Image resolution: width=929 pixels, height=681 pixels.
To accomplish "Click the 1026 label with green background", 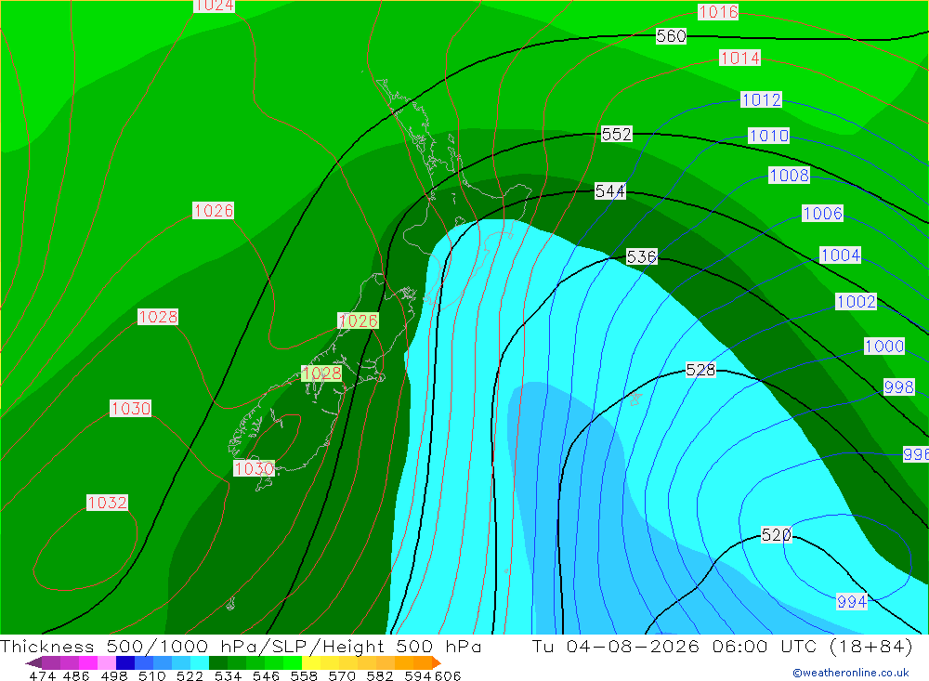I will click(x=358, y=321).
